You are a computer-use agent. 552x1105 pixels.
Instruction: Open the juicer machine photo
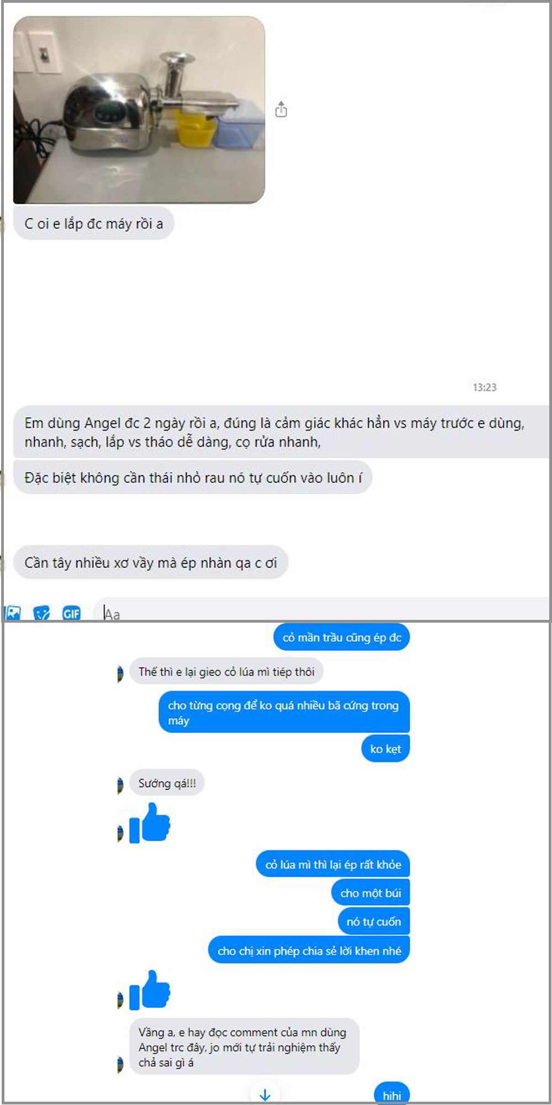[x=139, y=110]
